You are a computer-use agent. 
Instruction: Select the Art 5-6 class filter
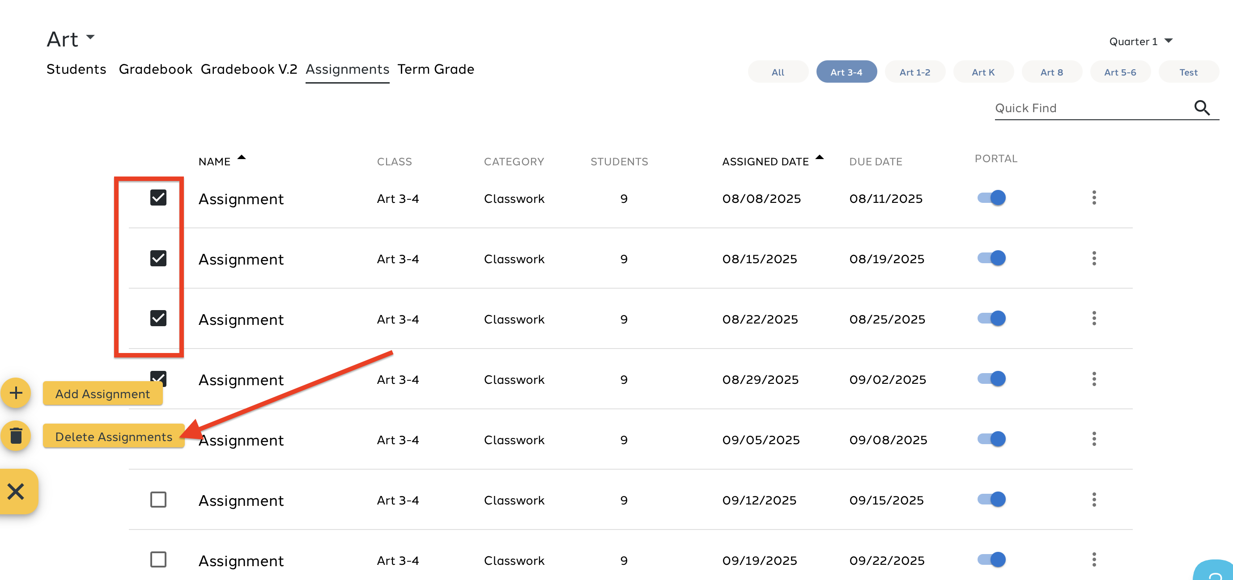pyautogui.click(x=1119, y=72)
